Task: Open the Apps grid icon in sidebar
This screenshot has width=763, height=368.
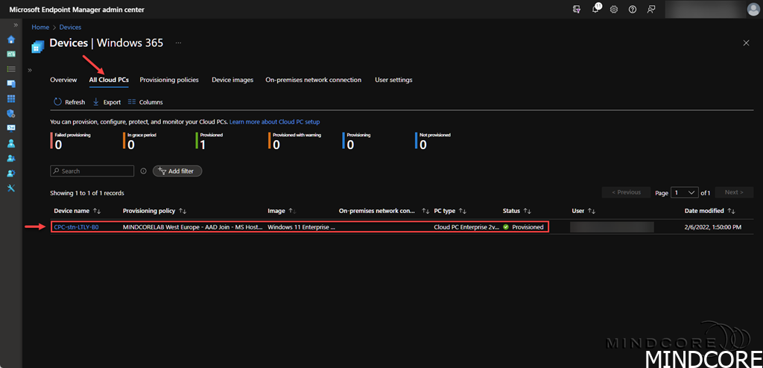Action: pos(11,98)
